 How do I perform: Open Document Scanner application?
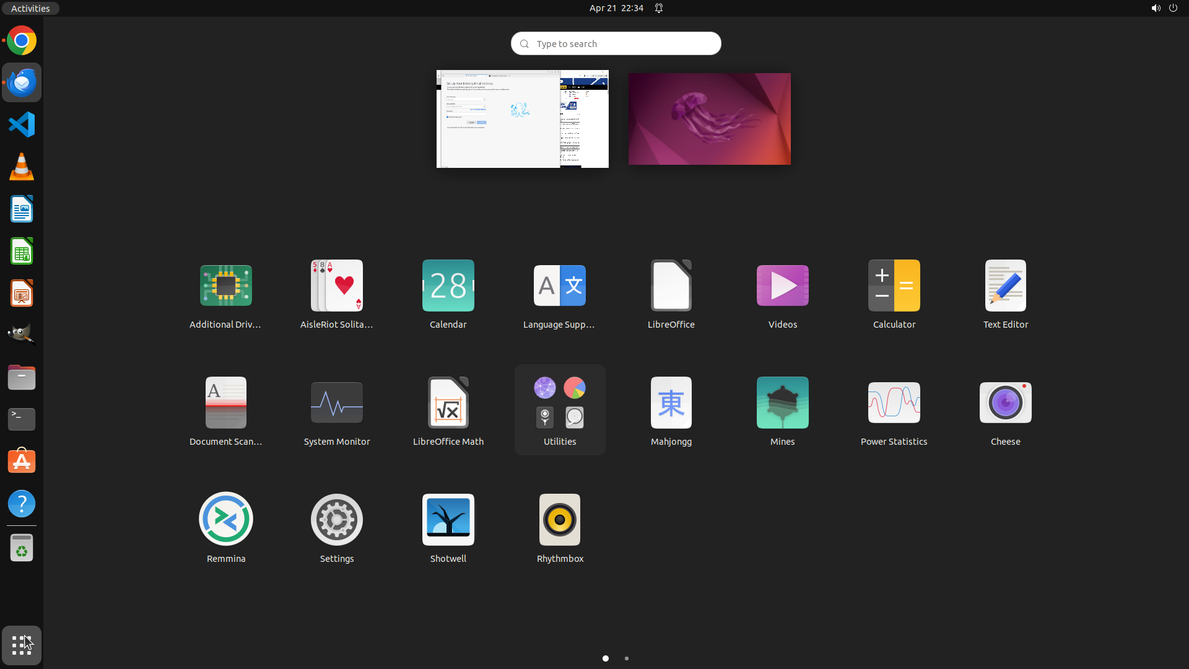point(225,403)
